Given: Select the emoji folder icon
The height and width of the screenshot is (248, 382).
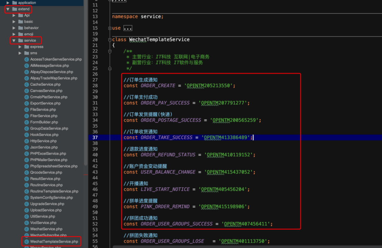Looking at the screenshot, I should [x=21, y=34].
